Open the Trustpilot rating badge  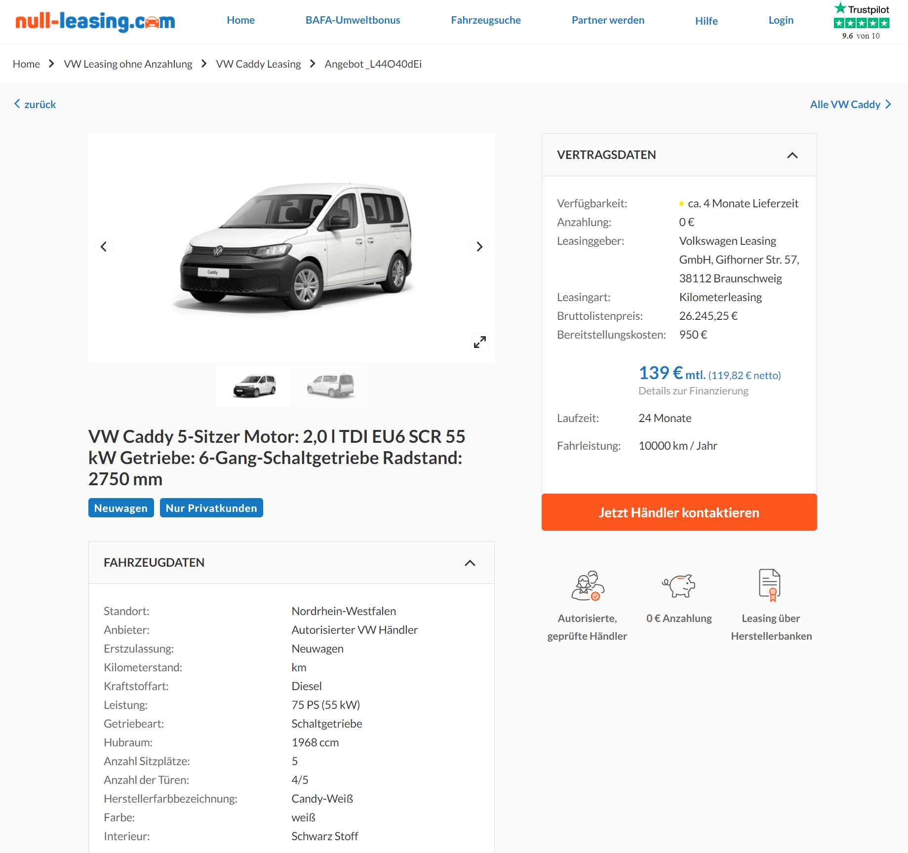pyautogui.click(x=861, y=22)
